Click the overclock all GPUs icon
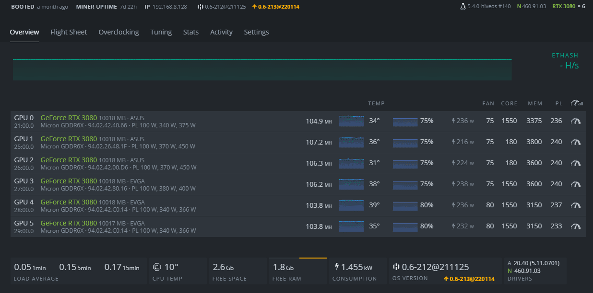593x293 pixels. [x=576, y=103]
